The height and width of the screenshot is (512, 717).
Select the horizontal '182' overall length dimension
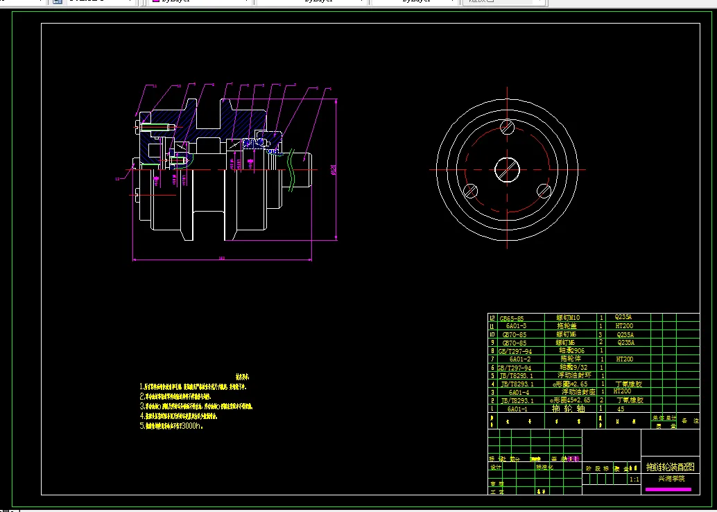[x=222, y=259]
